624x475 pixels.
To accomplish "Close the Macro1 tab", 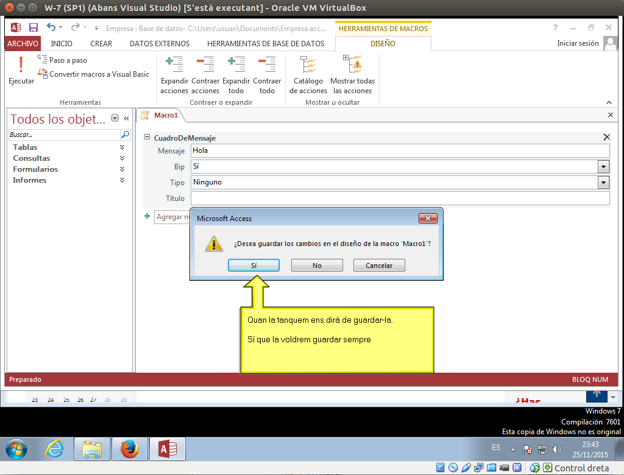I will click(x=611, y=114).
